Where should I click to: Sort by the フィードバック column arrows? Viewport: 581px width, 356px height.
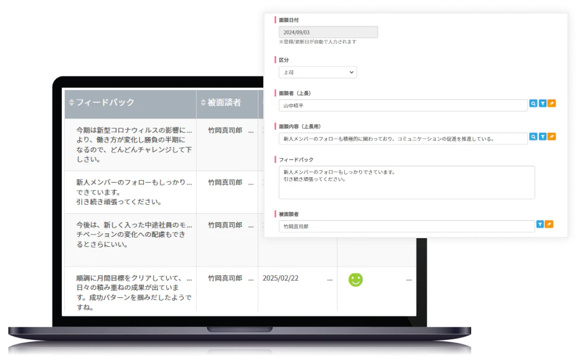(72, 102)
